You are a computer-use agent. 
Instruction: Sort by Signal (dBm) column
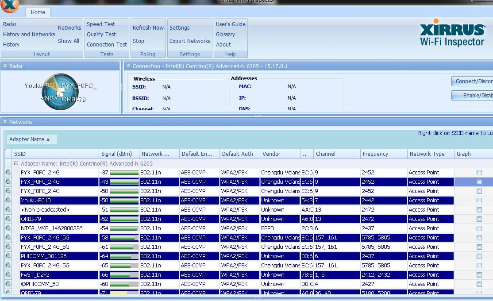point(119,154)
